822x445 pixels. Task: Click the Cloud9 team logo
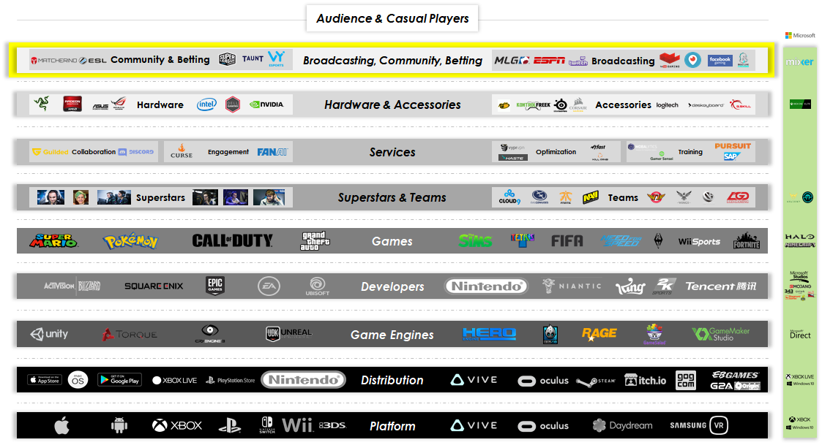pos(509,197)
